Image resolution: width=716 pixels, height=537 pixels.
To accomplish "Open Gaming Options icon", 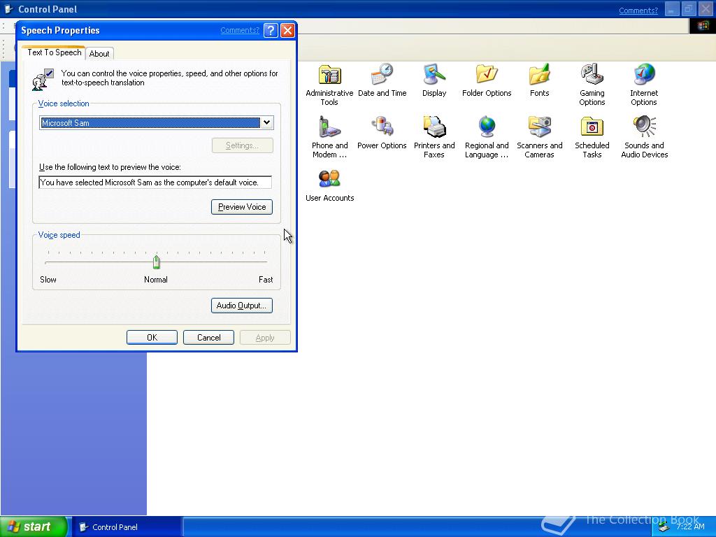I will [592, 85].
